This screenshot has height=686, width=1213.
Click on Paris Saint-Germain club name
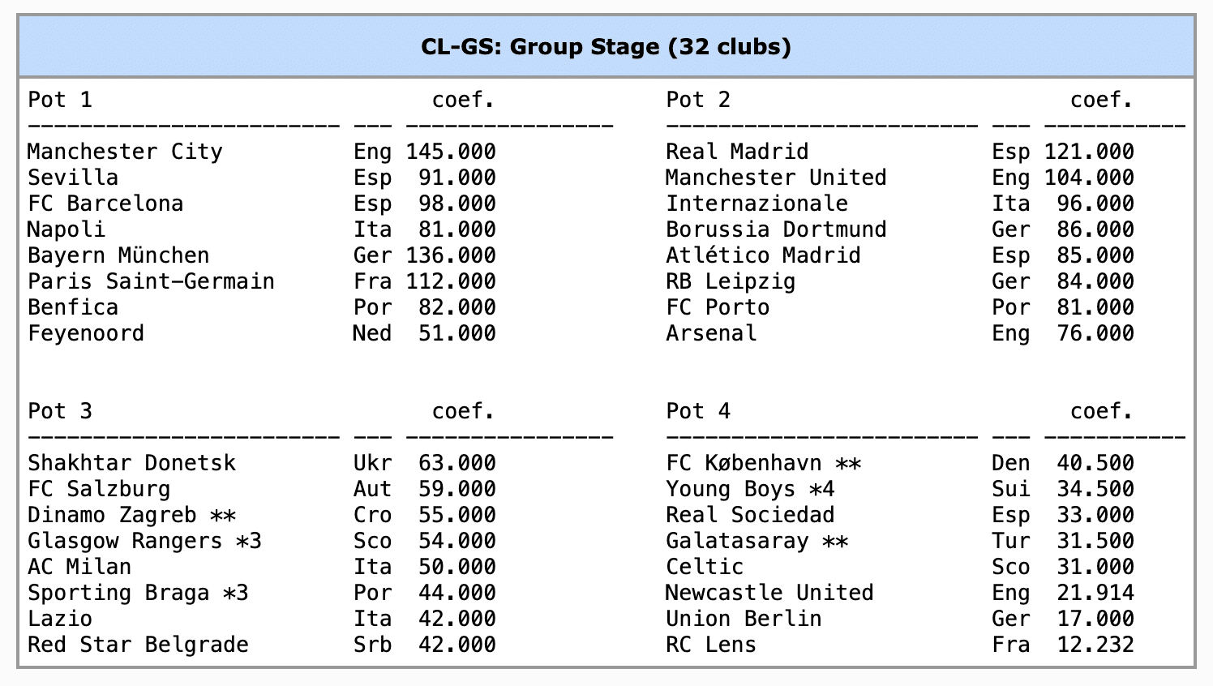[x=151, y=281]
